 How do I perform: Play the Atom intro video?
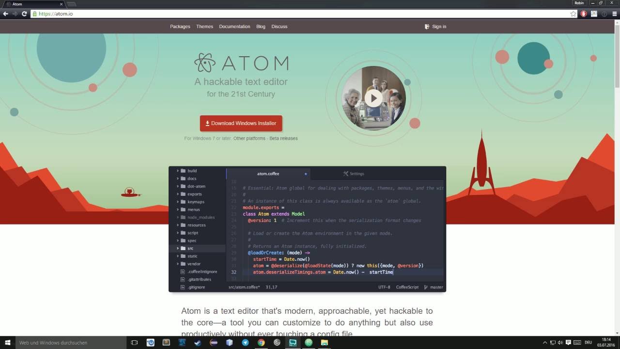click(373, 98)
